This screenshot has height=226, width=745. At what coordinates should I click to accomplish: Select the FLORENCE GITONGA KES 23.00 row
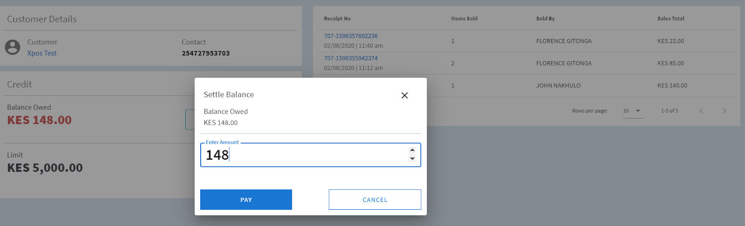tap(563, 41)
